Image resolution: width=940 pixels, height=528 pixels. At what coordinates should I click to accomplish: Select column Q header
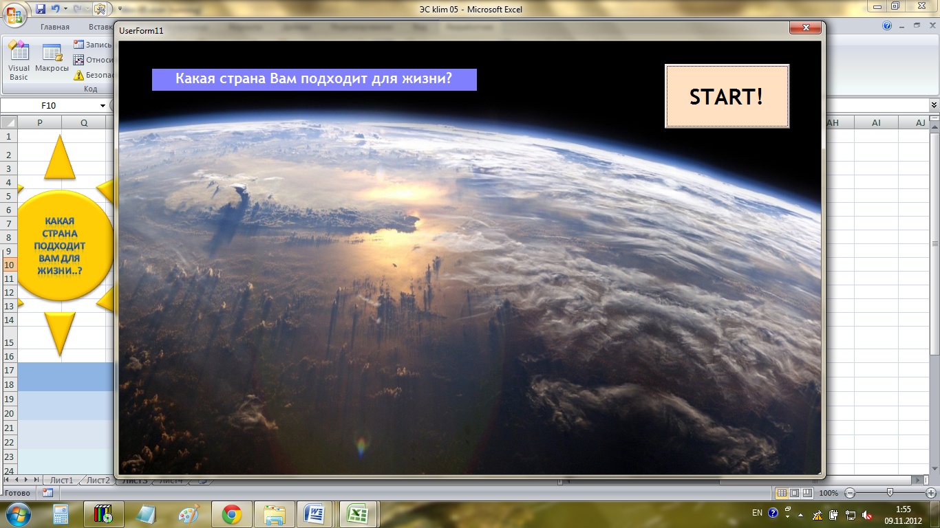click(84, 122)
